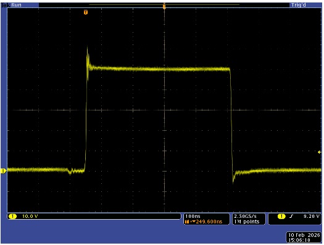Click the 2.50GS/s sample rate readout

[245, 216]
